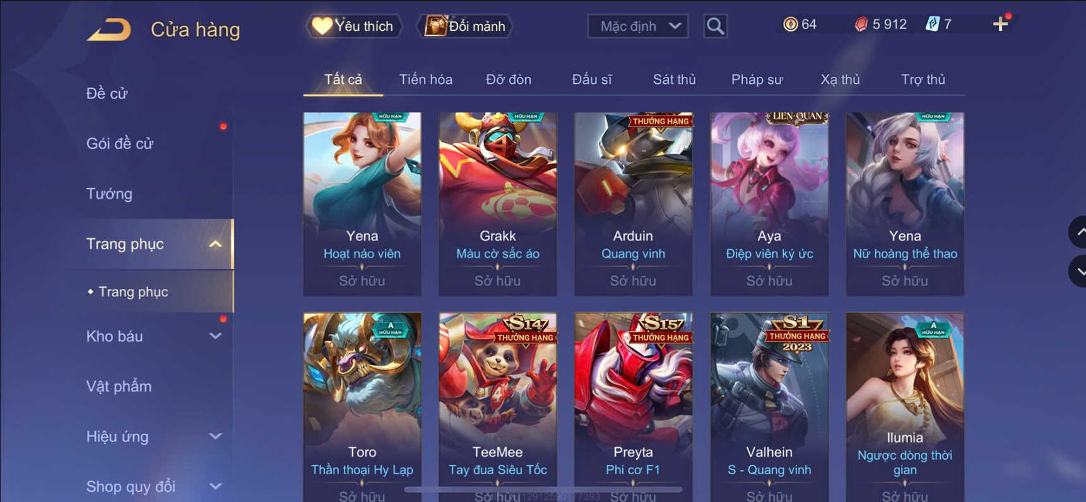Image resolution: width=1086 pixels, height=502 pixels.
Task: Switch to the Pháp sư tab
Action: click(x=757, y=79)
